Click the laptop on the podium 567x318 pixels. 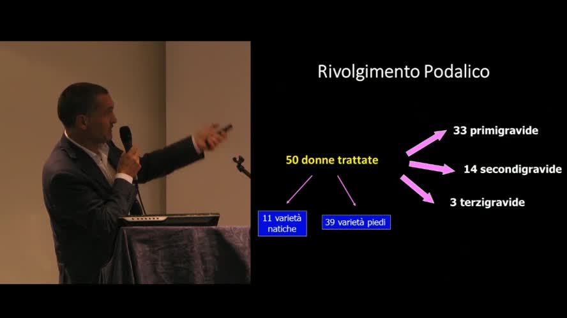tap(169, 220)
